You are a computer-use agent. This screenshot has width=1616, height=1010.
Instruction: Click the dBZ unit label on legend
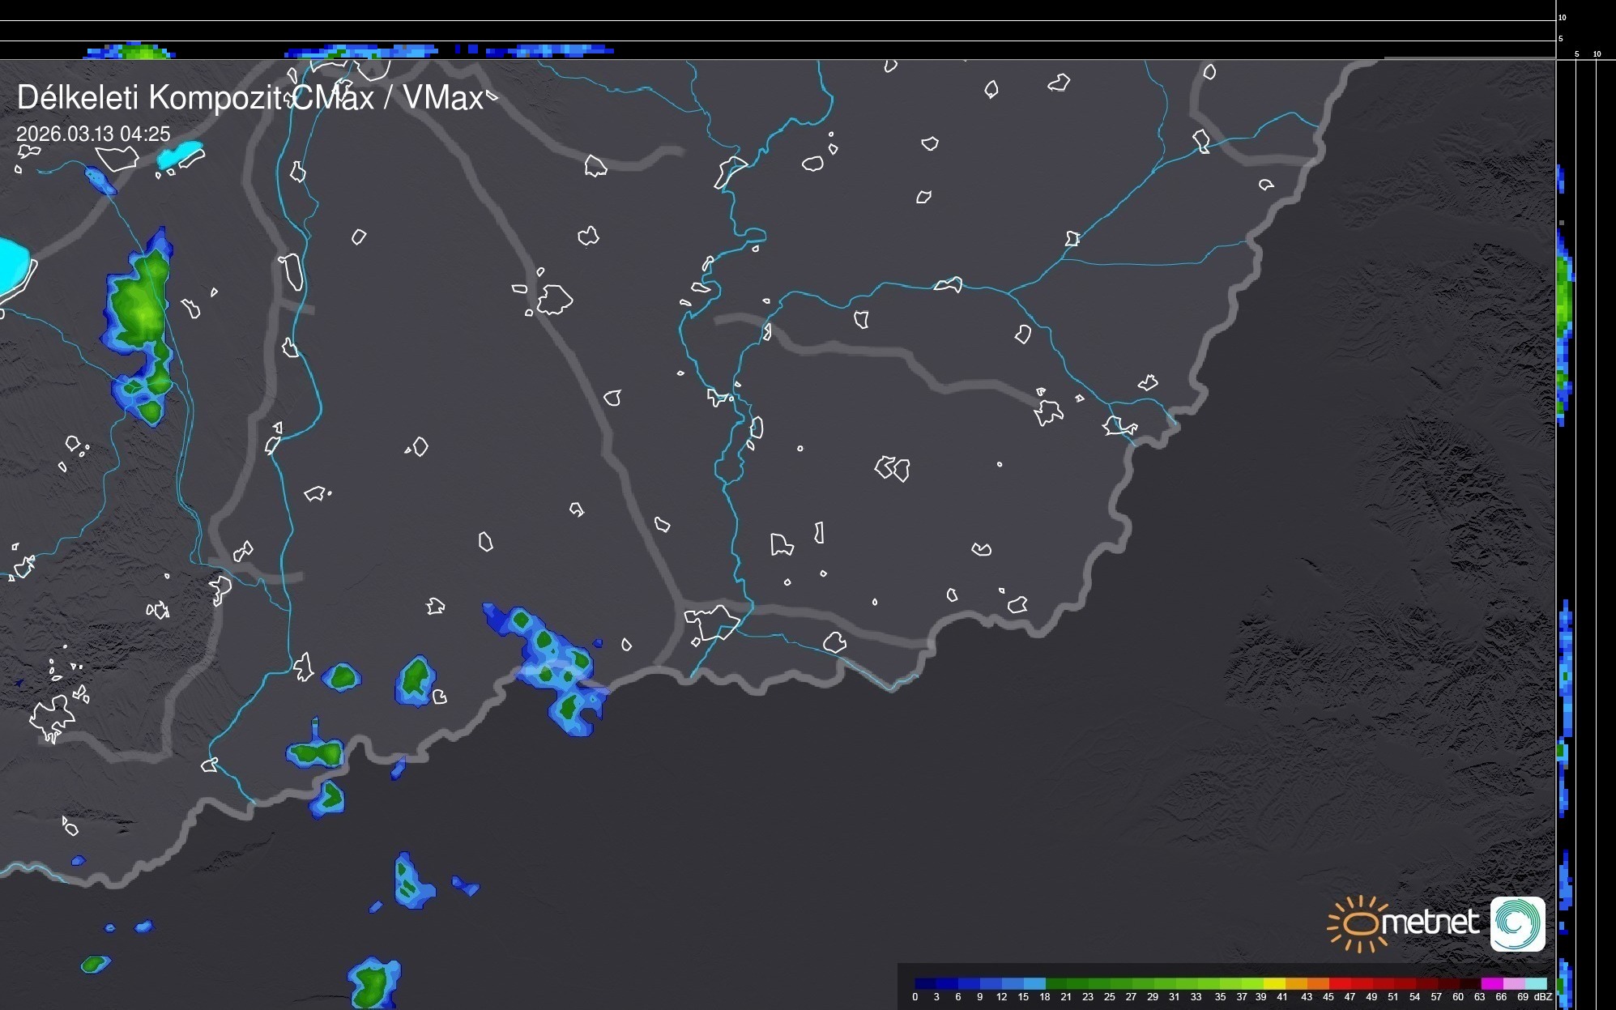pos(1543,997)
